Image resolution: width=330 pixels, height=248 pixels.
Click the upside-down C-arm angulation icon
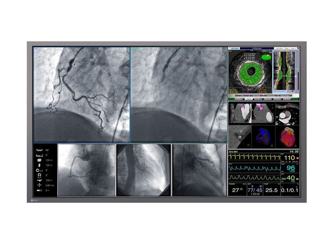tap(39, 175)
